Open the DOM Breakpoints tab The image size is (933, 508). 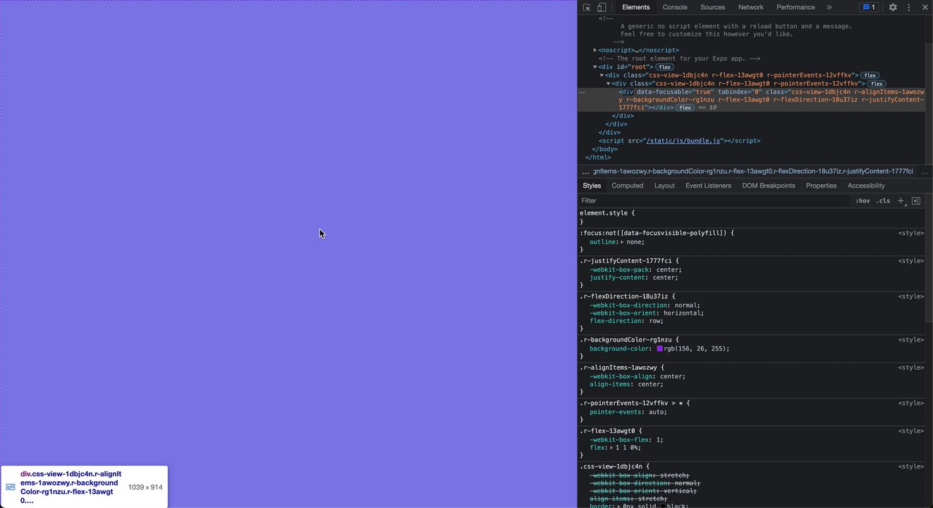pos(769,186)
